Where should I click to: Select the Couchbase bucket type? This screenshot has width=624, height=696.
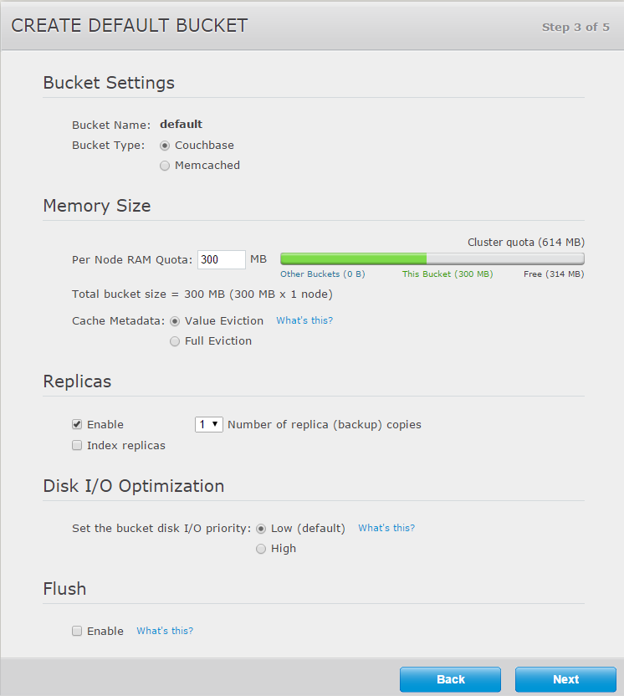(x=165, y=146)
